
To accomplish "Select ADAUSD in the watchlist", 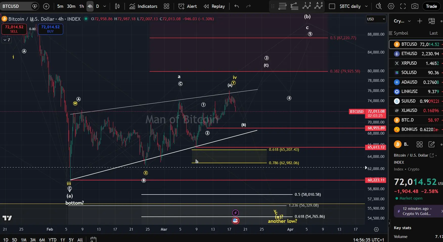I will click(x=416, y=82).
